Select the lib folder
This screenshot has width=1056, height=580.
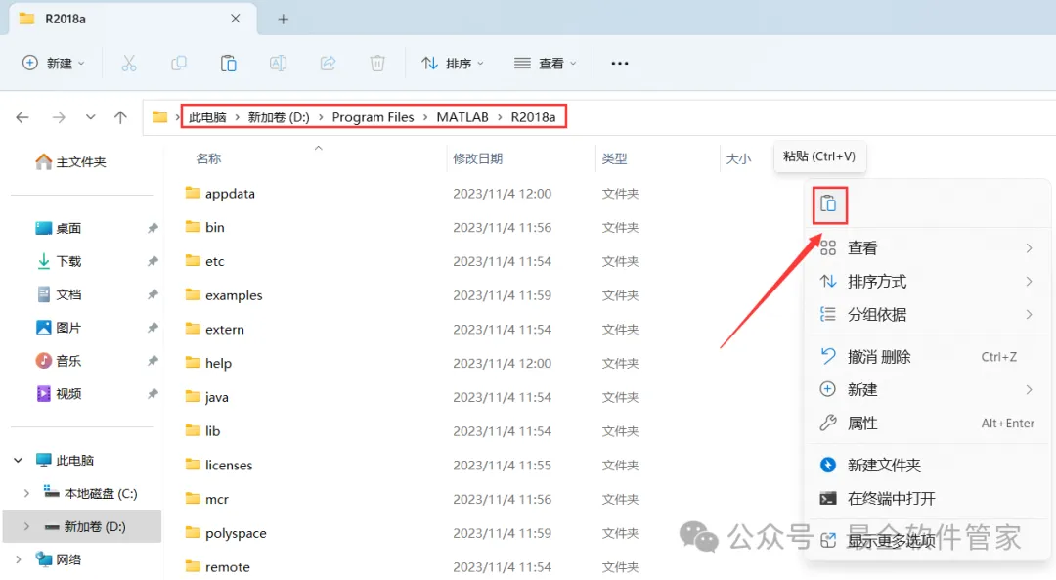click(x=202, y=431)
